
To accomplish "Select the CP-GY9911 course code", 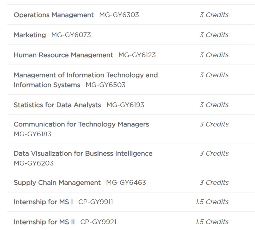I will (96, 202).
